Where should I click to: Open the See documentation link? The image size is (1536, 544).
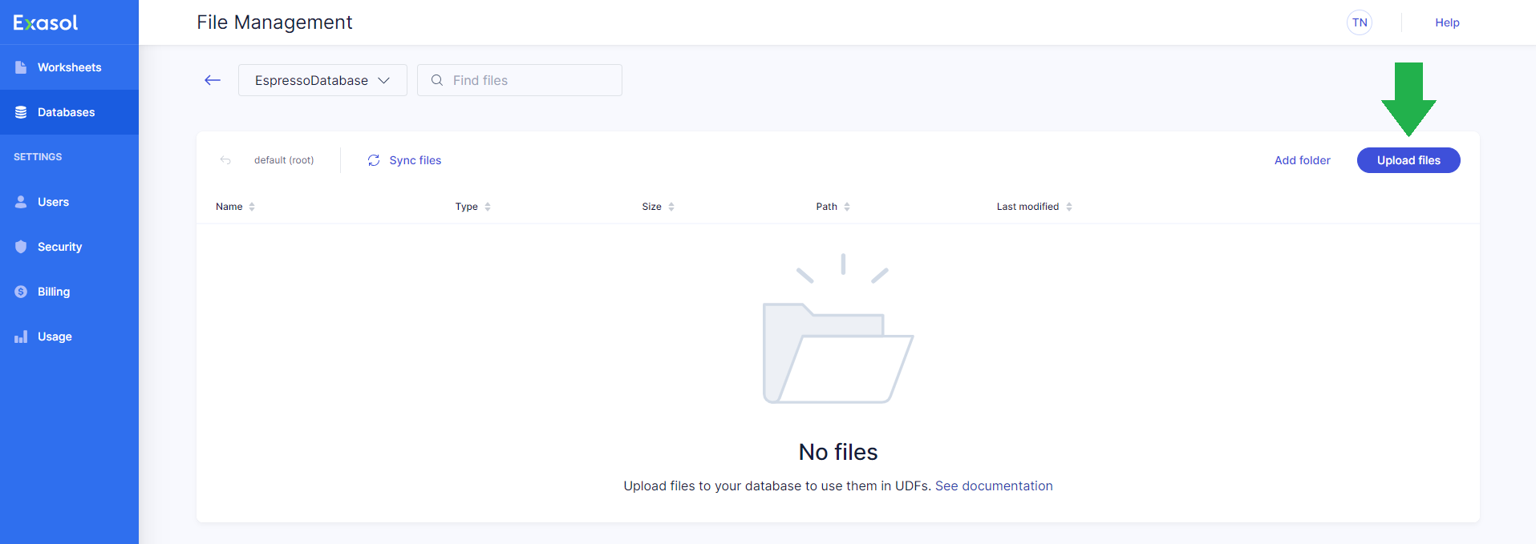(x=994, y=486)
